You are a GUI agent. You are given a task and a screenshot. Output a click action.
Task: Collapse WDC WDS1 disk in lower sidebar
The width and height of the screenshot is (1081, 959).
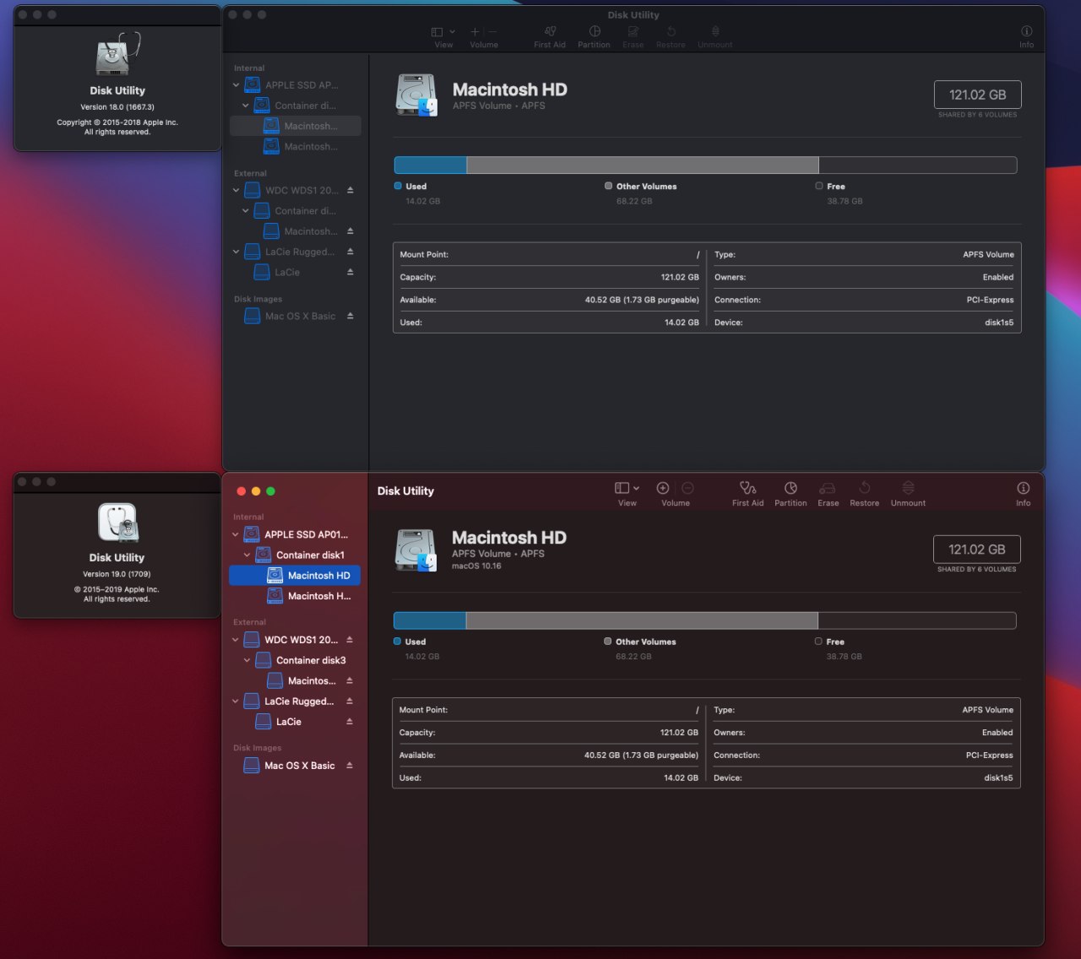click(x=236, y=640)
